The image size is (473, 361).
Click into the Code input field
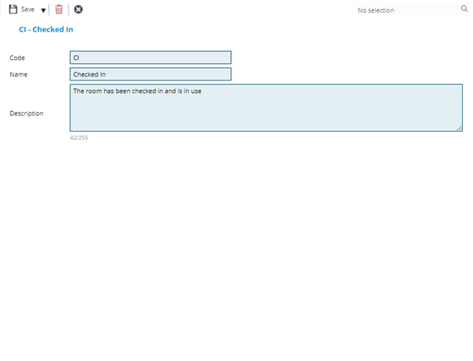(150, 58)
